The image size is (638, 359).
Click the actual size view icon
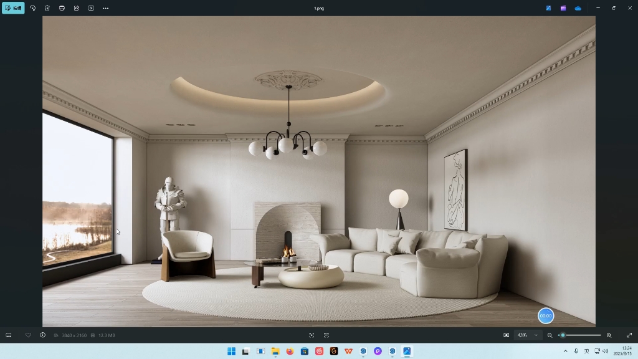click(326, 335)
